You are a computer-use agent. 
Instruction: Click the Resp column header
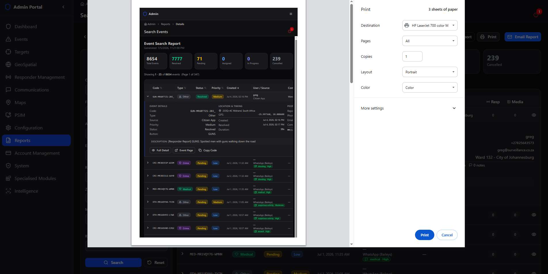pyautogui.click(x=493, y=102)
